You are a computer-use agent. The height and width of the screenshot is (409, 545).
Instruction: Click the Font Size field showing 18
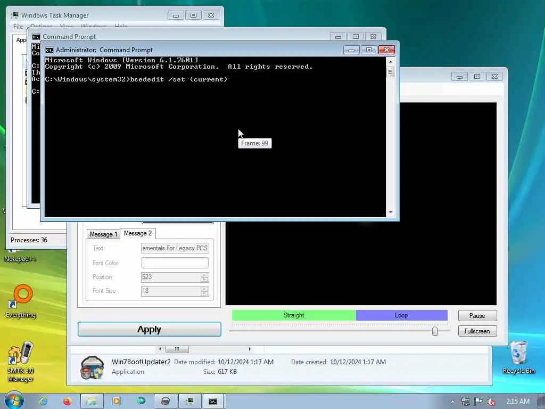tap(171, 291)
